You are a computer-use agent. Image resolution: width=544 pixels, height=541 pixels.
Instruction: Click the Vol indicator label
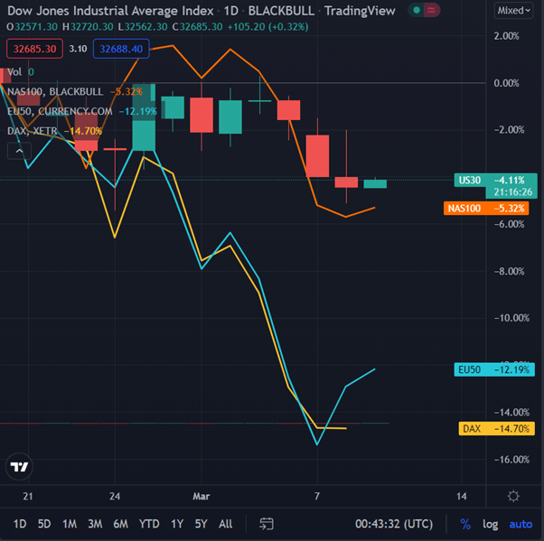[x=14, y=72]
